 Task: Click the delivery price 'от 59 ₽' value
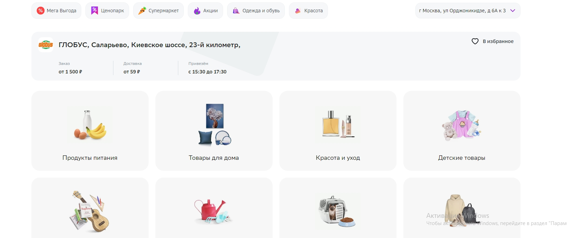click(x=132, y=72)
